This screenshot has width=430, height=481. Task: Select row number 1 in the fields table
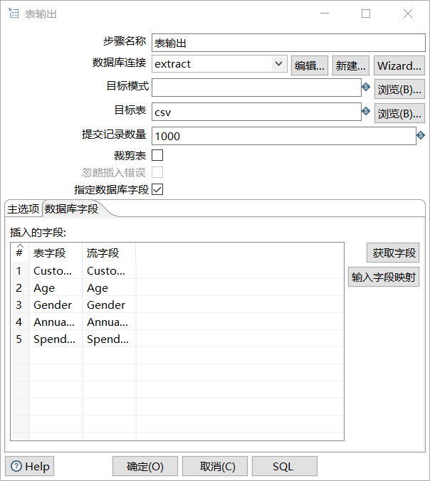[19, 270]
